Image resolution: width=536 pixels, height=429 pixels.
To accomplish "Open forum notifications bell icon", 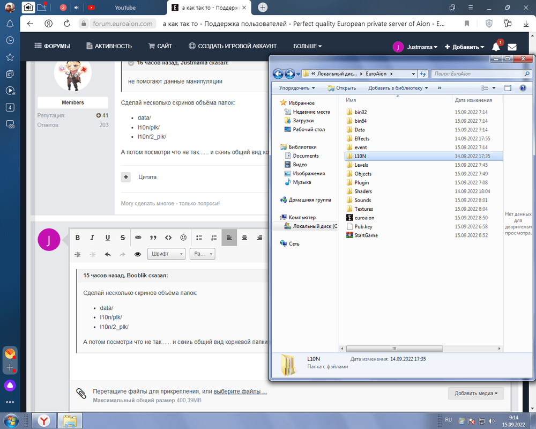I will (x=496, y=47).
